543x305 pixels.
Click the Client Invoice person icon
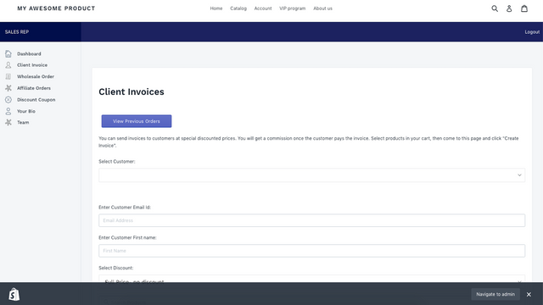(x=8, y=65)
